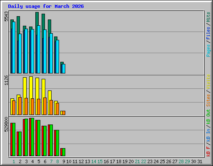Viewport: 213px width, 166px height.
Task: Select day 30 on the date axis
Action: (x=193, y=161)
